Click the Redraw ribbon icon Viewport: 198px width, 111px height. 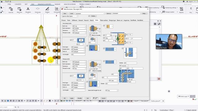[x=47, y=10]
